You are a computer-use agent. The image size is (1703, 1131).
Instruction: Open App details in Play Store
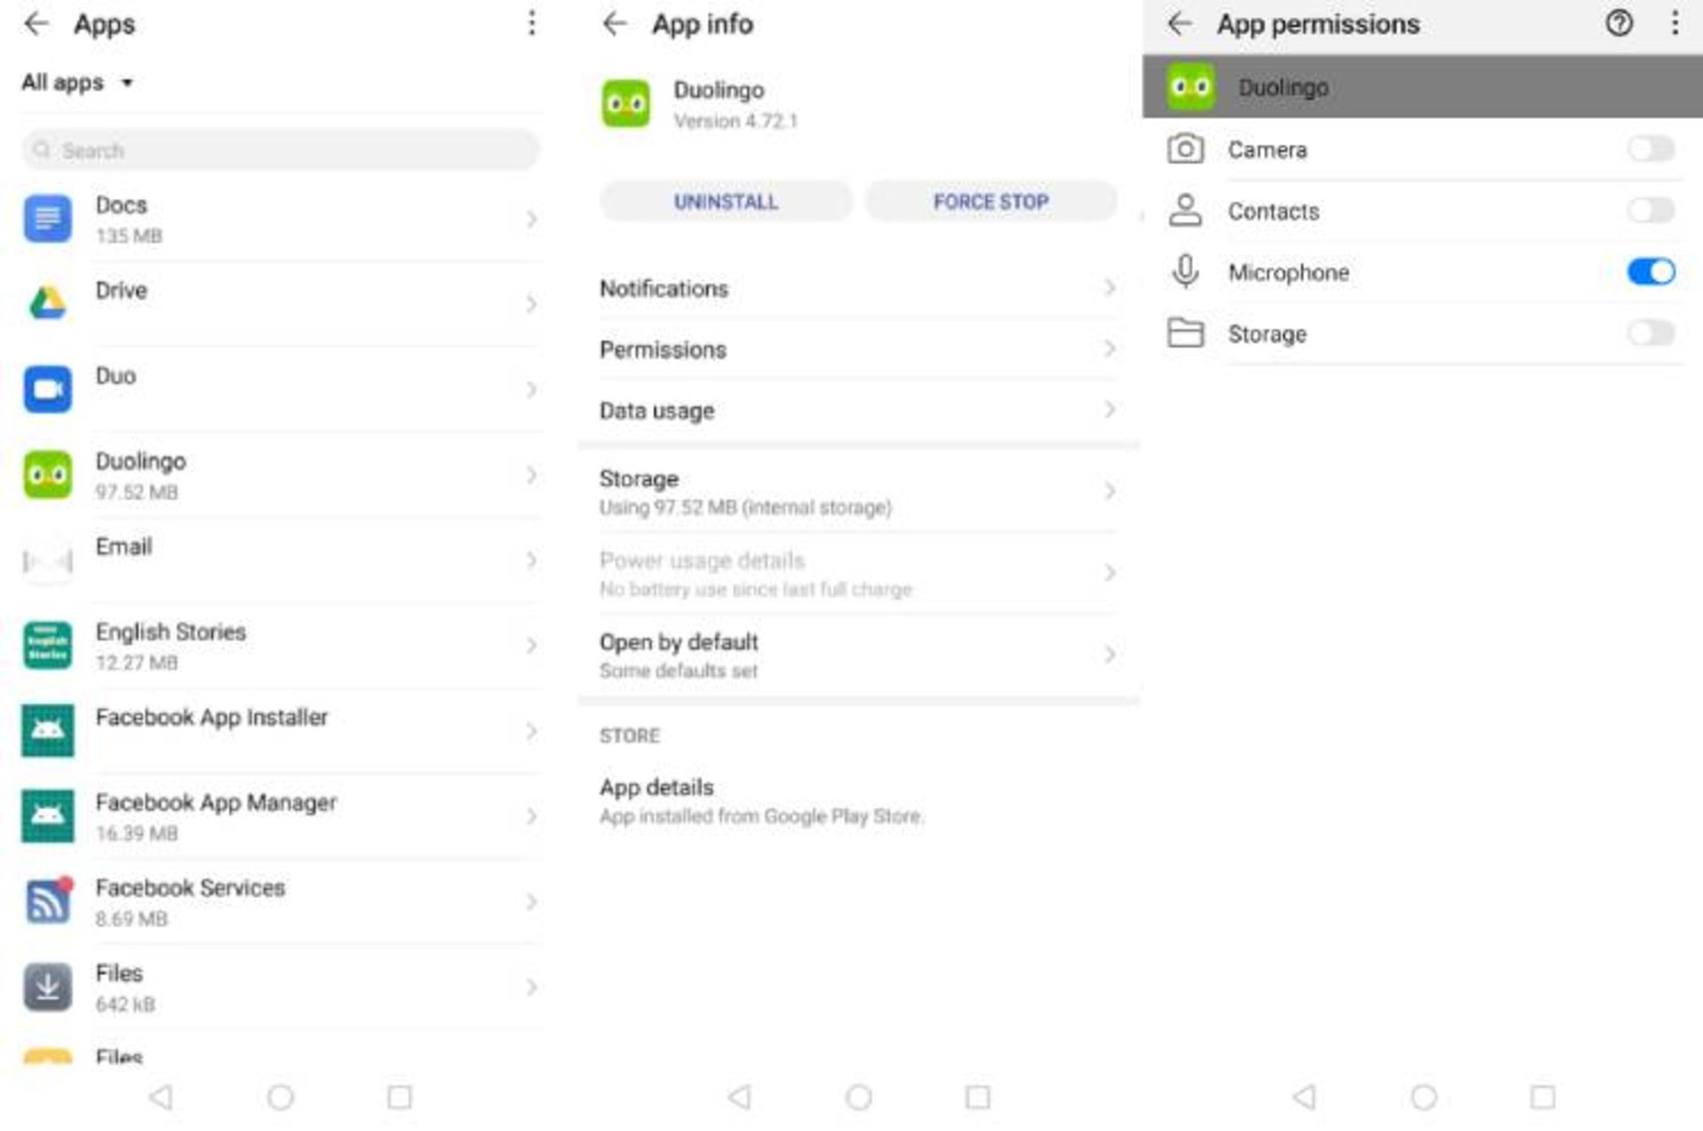(858, 801)
